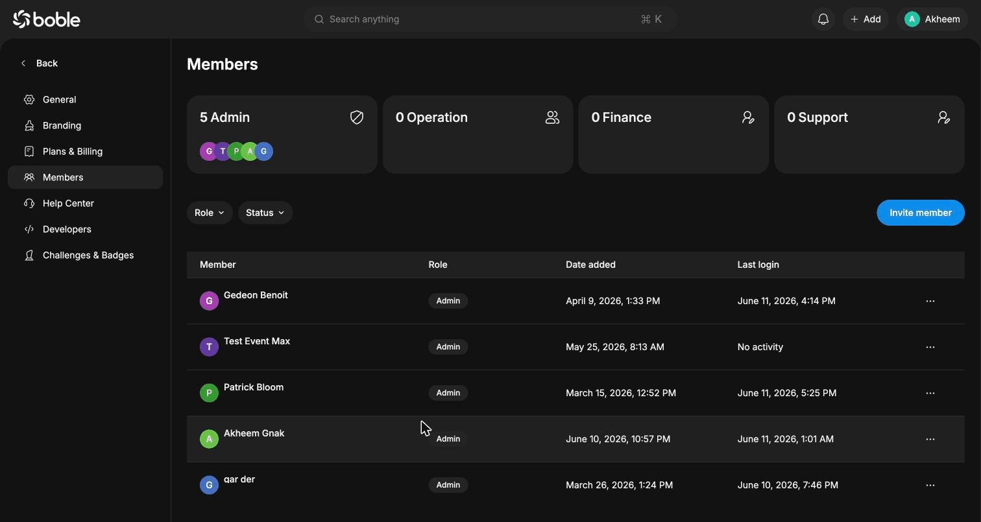Image resolution: width=981 pixels, height=522 pixels.
Task: Click the Support card user-edit icon
Action: point(944,117)
